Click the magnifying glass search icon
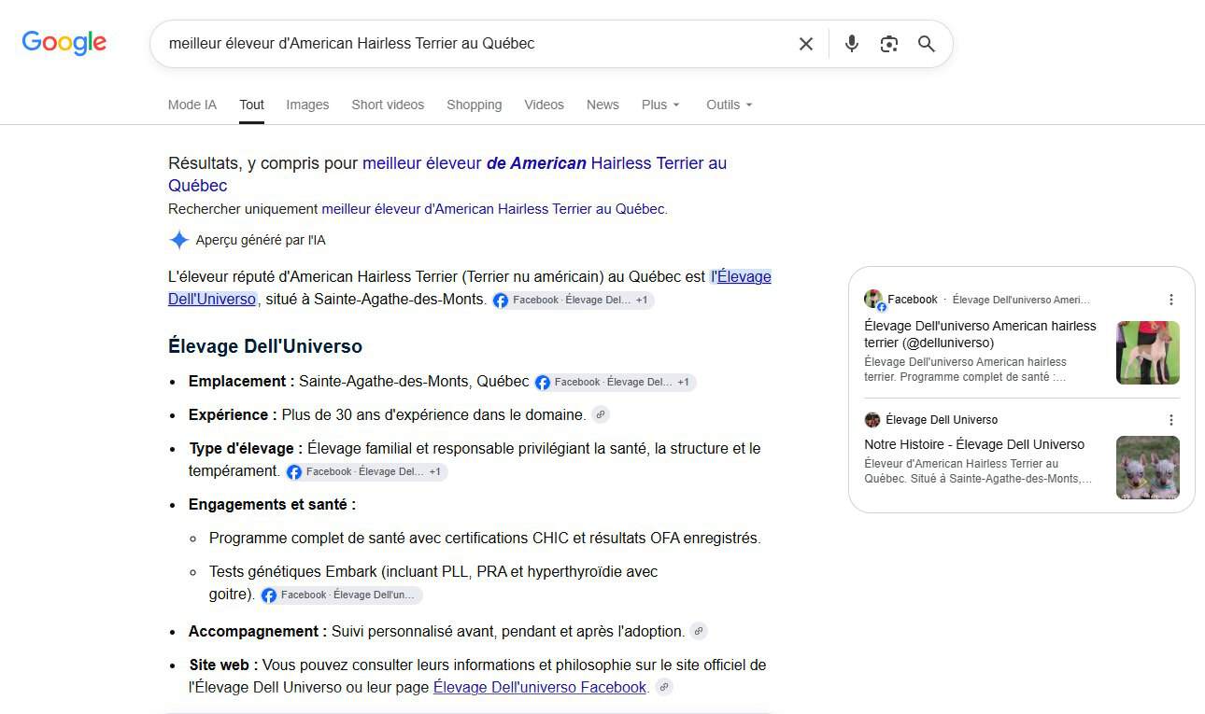The height and width of the screenshot is (714, 1205). [926, 44]
